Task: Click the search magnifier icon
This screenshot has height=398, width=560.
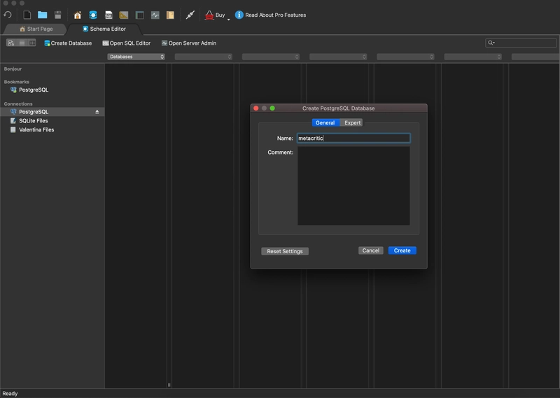Action: coord(491,43)
